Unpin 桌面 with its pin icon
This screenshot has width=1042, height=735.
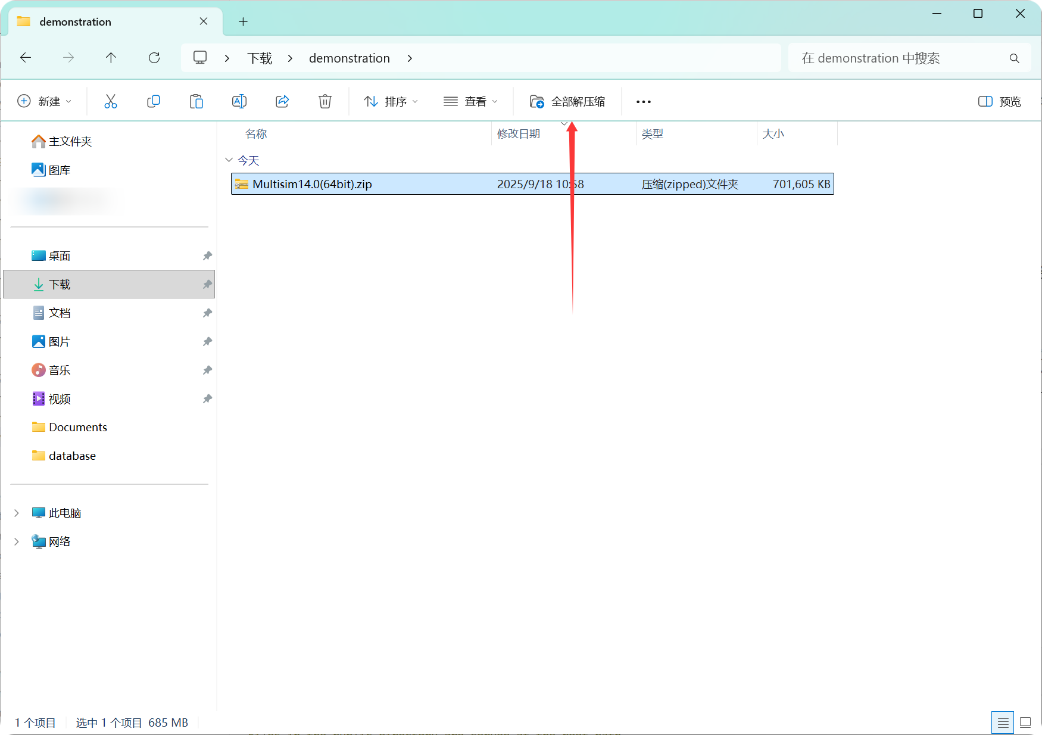207,256
